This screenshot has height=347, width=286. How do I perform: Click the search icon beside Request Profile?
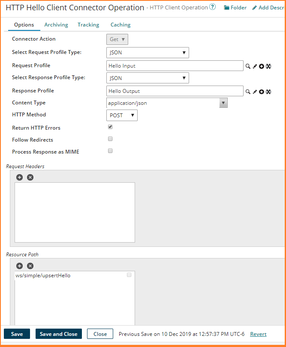pos(248,66)
